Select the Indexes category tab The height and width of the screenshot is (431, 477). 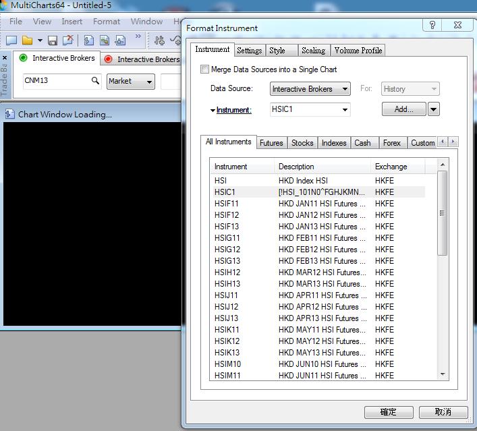point(334,142)
